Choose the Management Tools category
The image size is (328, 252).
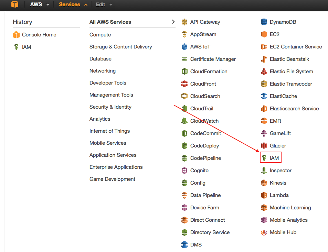click(111, 95)
